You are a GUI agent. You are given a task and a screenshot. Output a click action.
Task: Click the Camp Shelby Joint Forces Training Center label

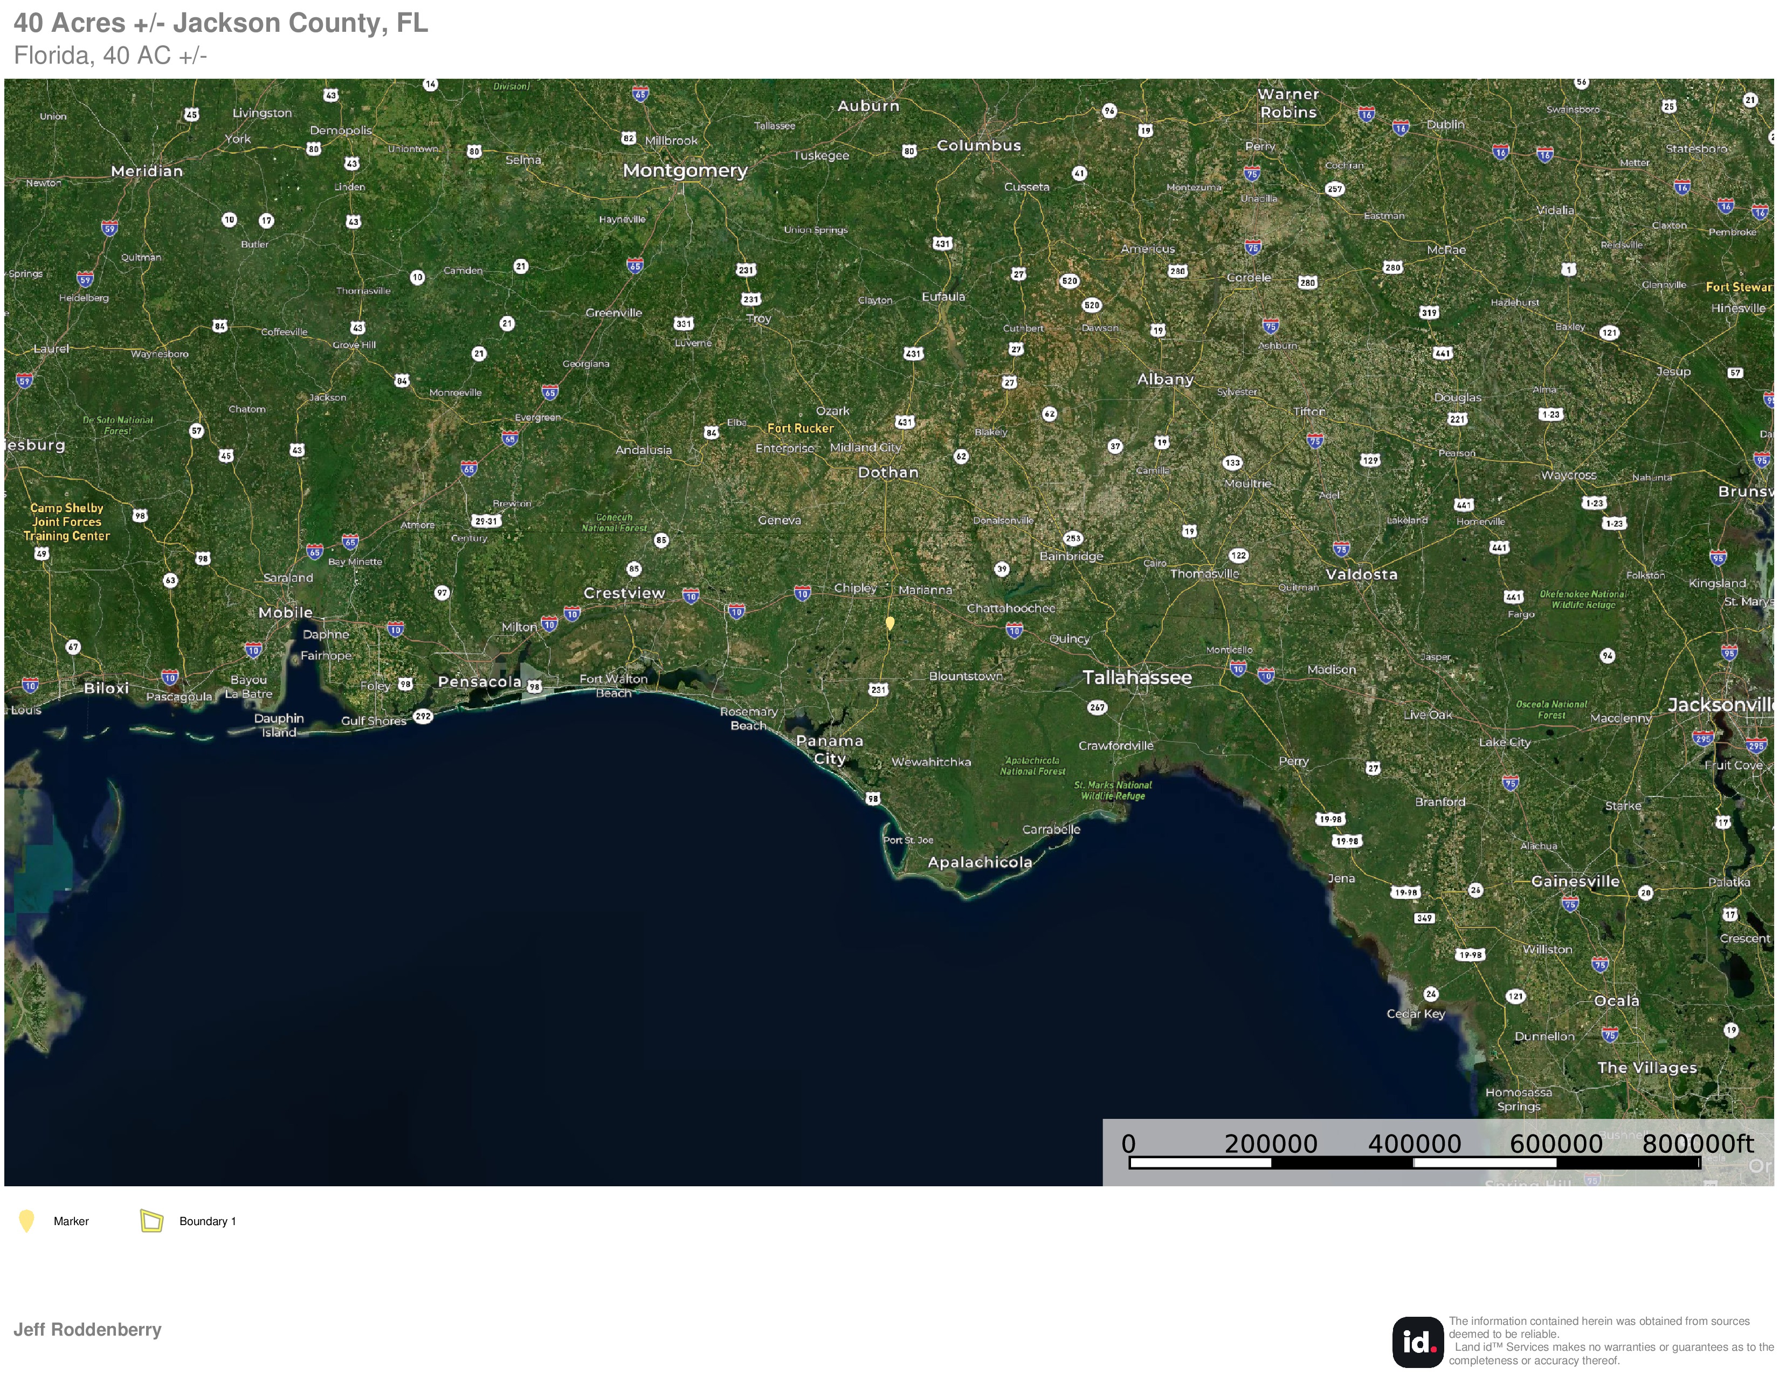[67, 521]
